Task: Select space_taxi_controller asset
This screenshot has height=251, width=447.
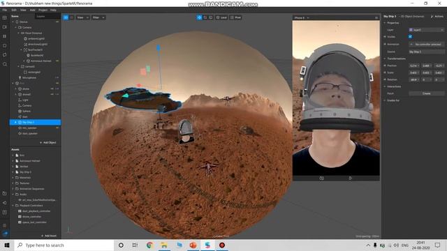Action: (32, 222)
